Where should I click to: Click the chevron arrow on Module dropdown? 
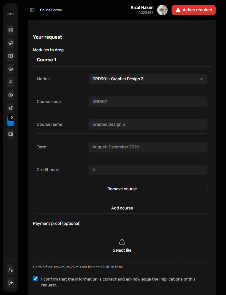pos(201,79)
